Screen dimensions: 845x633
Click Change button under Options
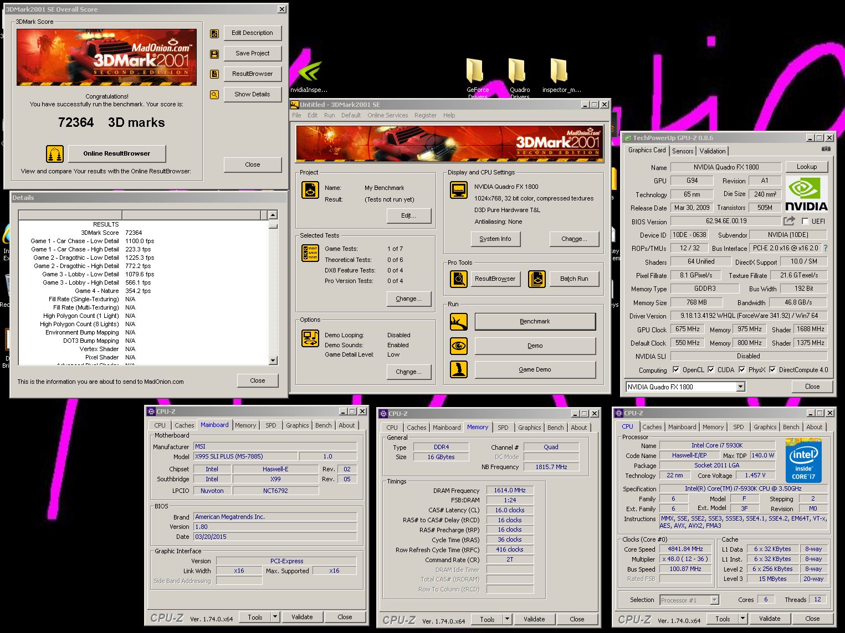pyautogui.click(x=409, y=372)
